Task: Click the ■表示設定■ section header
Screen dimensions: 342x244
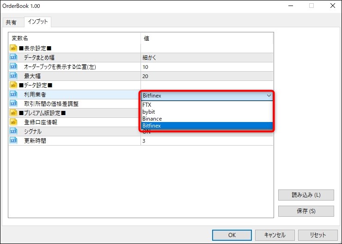Action: coord(35,49)
